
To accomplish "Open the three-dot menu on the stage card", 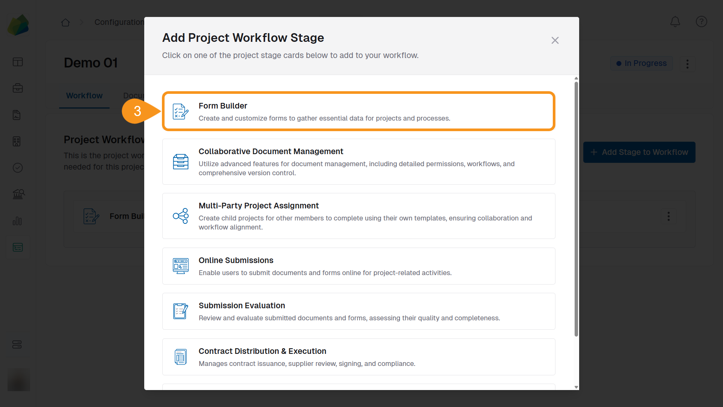I will pos(668,216).
